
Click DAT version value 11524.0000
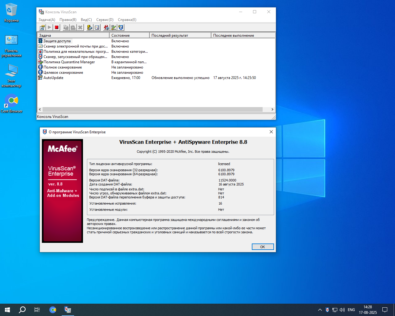coord(227,180)
